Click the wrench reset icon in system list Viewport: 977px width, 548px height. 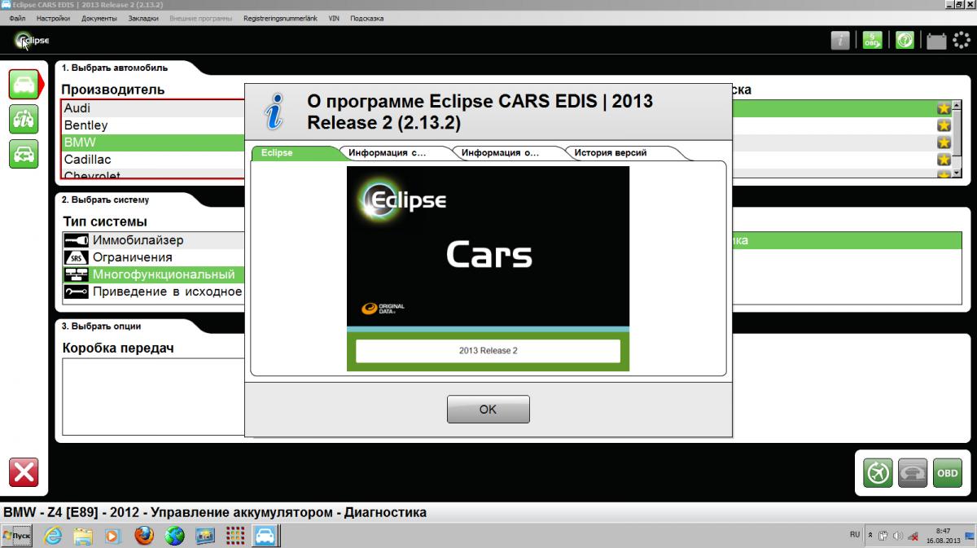77,292
